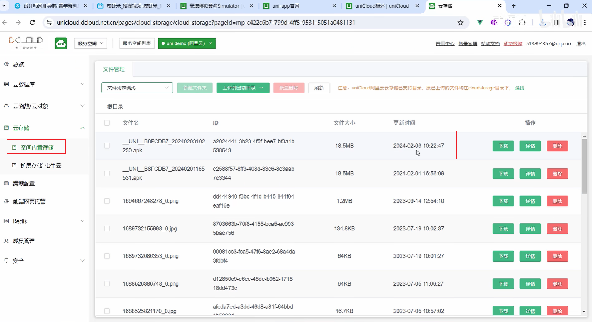Open the 文件列表模式 view selector
592x322 pixels.
coord(137,88)
